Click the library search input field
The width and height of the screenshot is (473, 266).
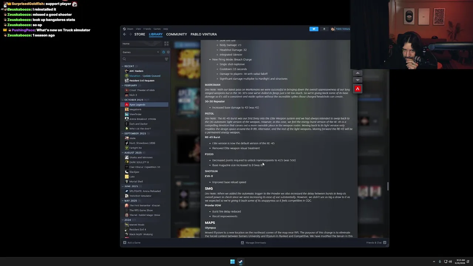tap(145, 59)
